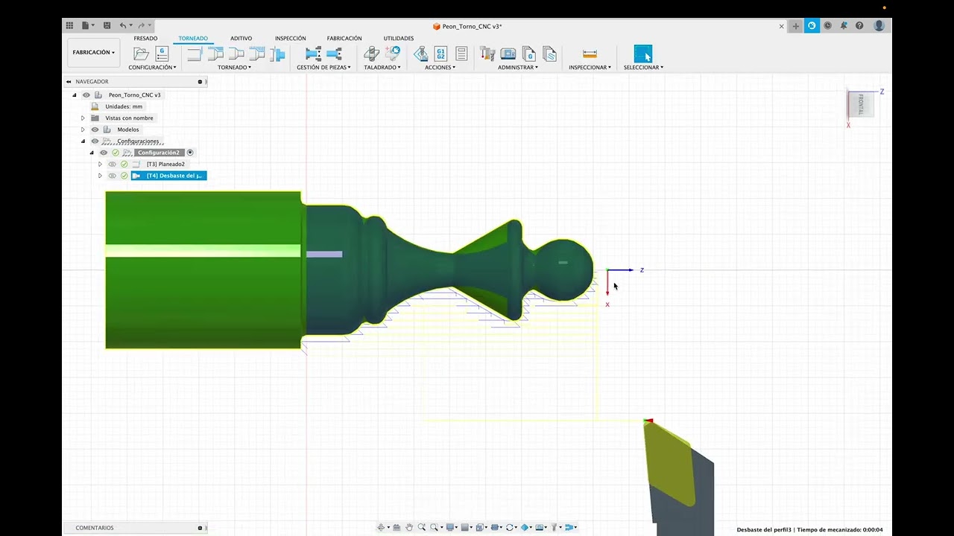
Task: Open the NC program G icon
Action: click(162, 54)
